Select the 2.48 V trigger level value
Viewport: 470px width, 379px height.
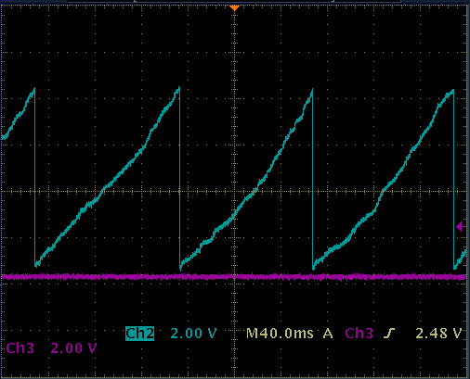(438, 334)
